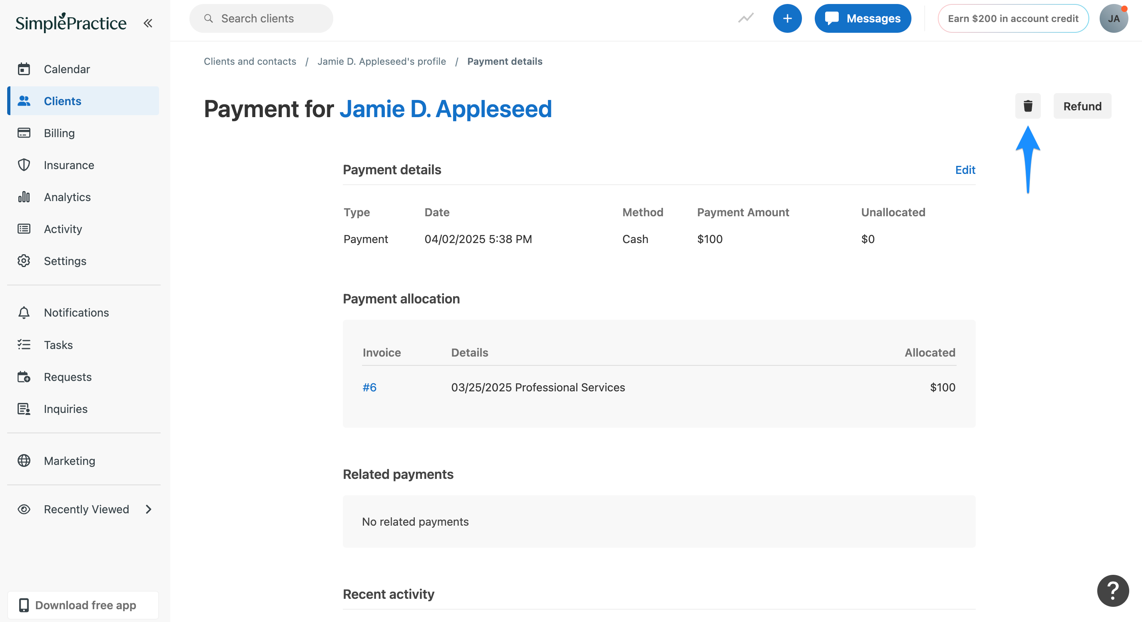Image resolution: width=1142 pixels, height=622 pixels.
Task: Open Analytics section
Action: coord(83,197)
